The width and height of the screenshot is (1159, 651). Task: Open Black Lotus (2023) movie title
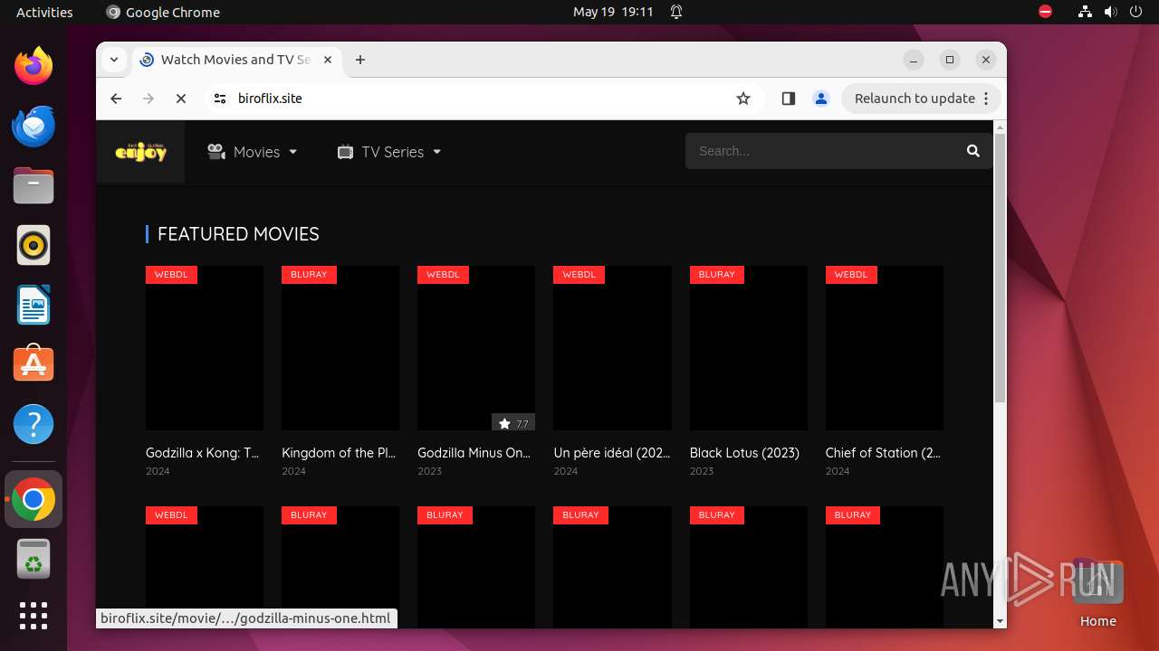744,453
